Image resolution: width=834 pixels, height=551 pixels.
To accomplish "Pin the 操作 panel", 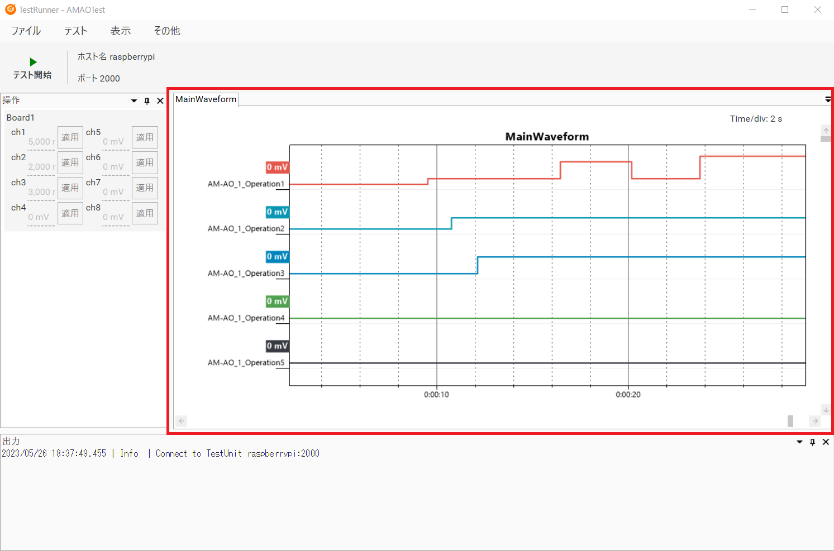I will coord(147,101).
